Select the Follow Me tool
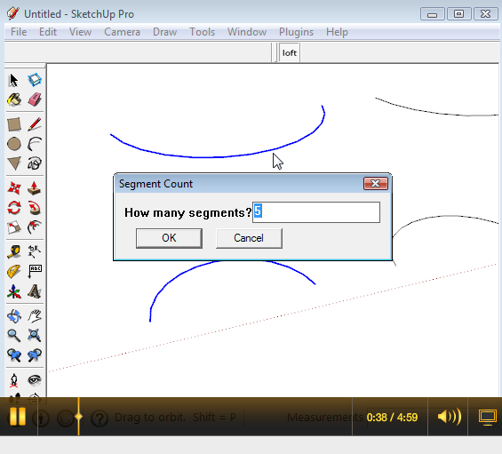Viewport: 502px width, 454px height. click(35, 208)
